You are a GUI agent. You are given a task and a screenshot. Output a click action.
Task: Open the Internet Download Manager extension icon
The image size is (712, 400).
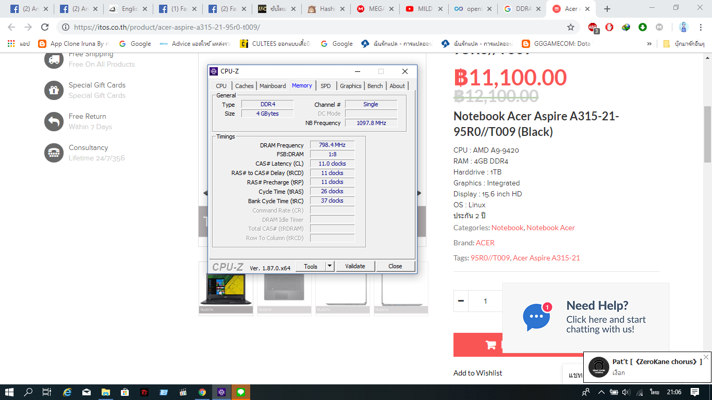[626, 27]
